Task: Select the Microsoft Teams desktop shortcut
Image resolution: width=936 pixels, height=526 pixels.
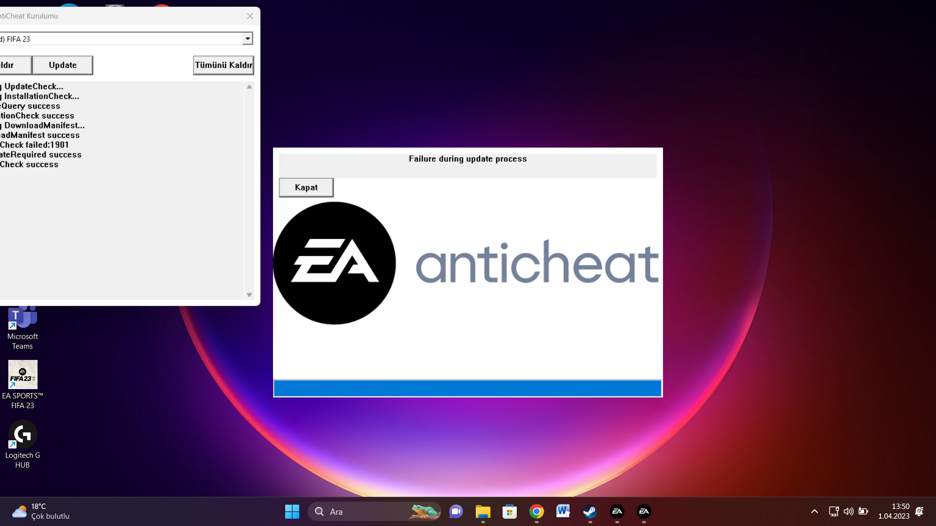Action: 22,327
